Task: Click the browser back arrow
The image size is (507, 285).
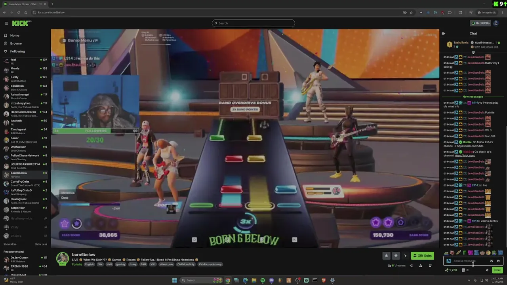Action: point(4,12)
